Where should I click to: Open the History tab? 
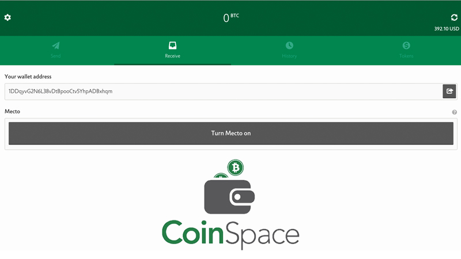pyautogui.click(x=289, y=50)
